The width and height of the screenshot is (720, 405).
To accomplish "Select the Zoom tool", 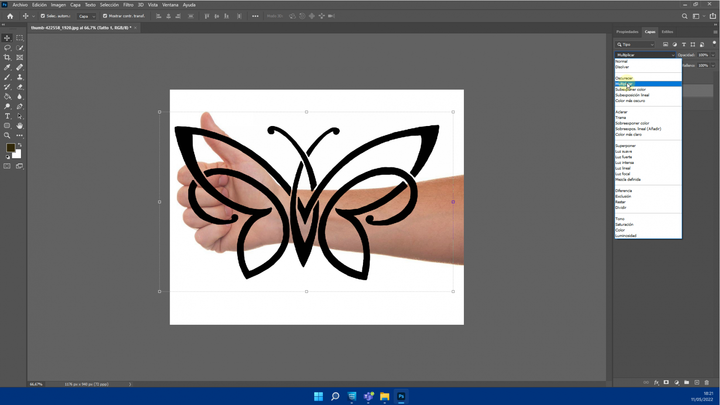I will tap(7, 136).
